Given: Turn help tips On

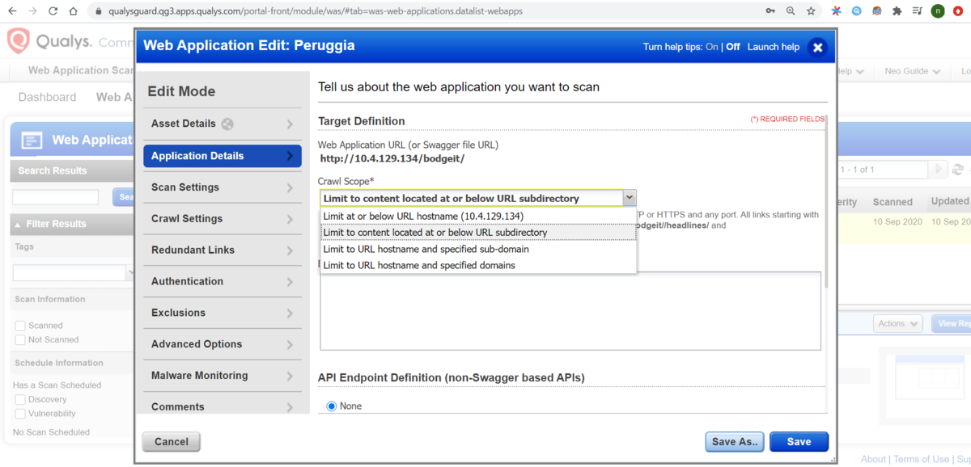Looking at the screenshot, I should pyautogui.click(x=712, y=47).
